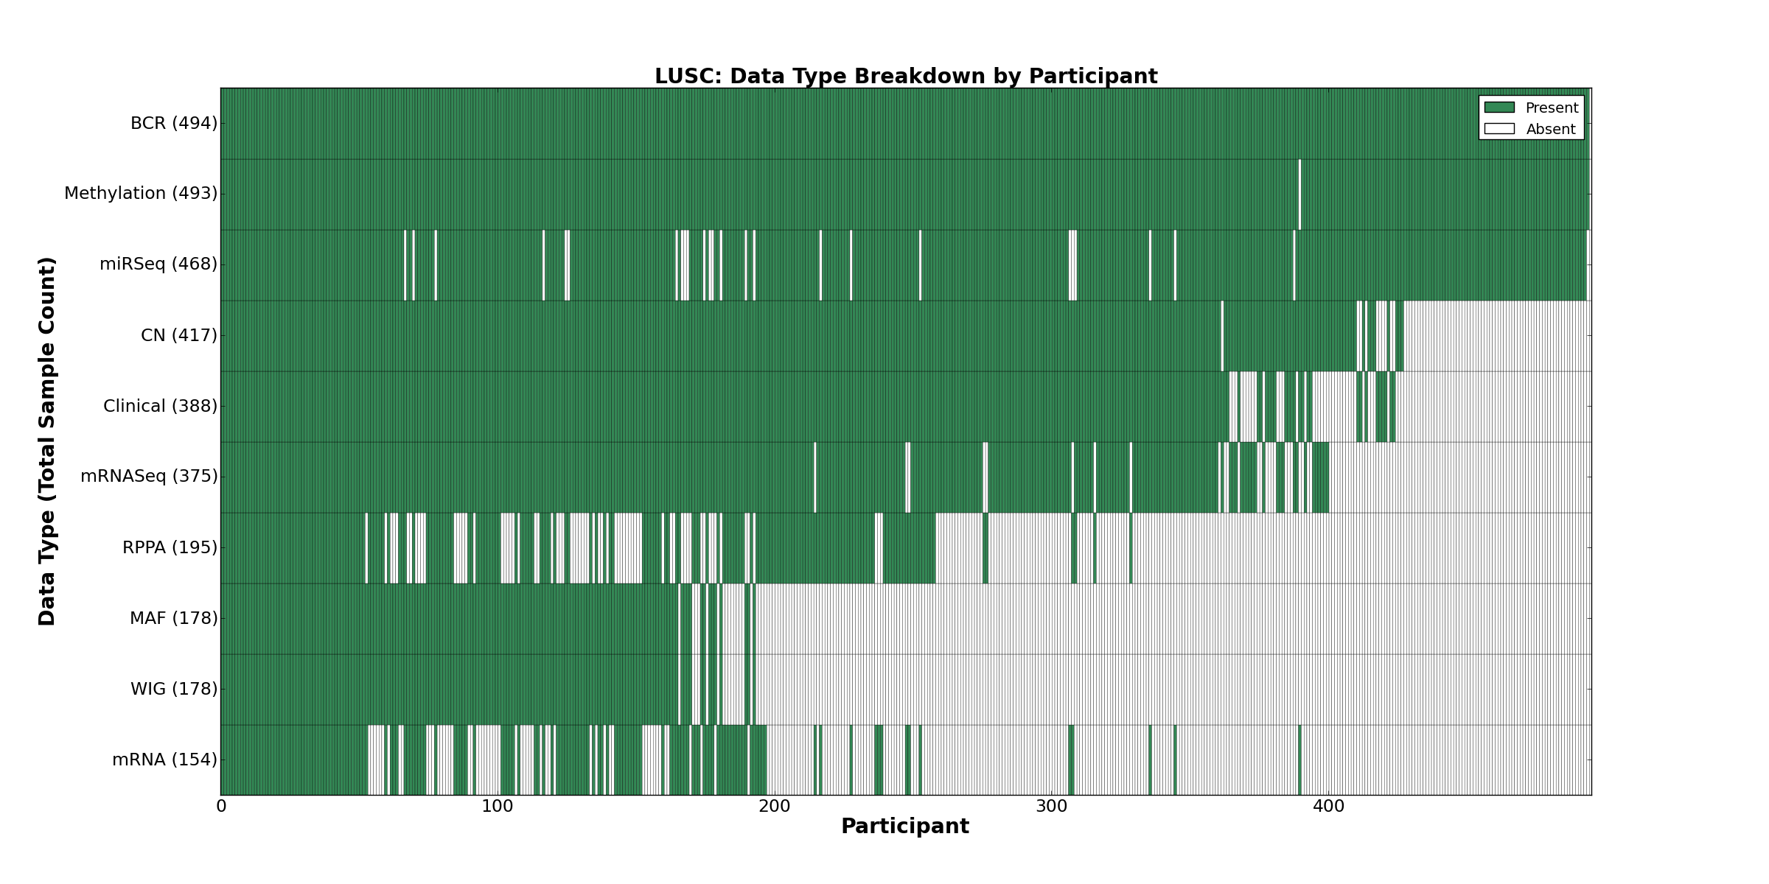The width and height of the screenshot is (1769, 884).
Task: Click the miRSeq (468) row label
Action: (158, 264)
